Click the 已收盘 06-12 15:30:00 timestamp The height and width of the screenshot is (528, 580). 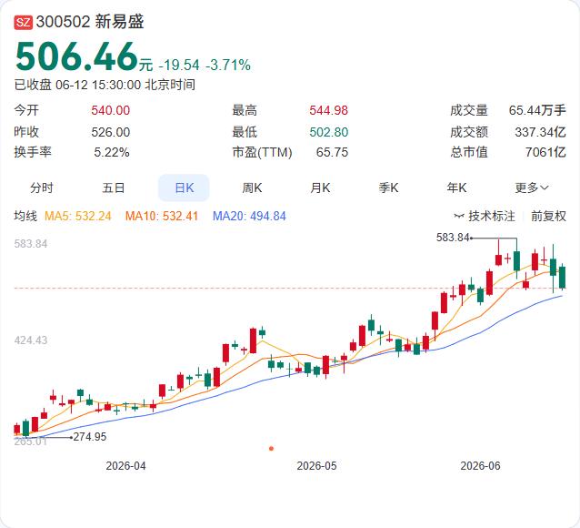point(105,85)
